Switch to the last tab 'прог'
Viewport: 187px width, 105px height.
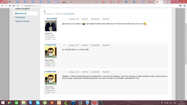[167, 2]
